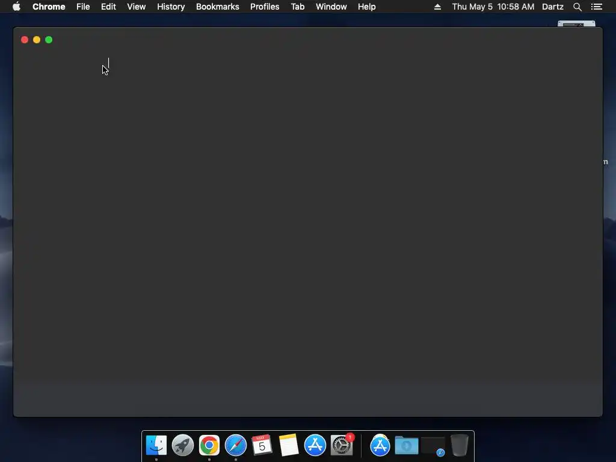Image resolution: width=616 pixels, height=462 pixels.
Task: Open App Store stack right of Dock divider
Action: pyautogui.click(x=380, y=446)
